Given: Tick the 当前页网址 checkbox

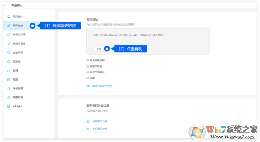Looking at the screenshot, I should click(x=88, y=66).
